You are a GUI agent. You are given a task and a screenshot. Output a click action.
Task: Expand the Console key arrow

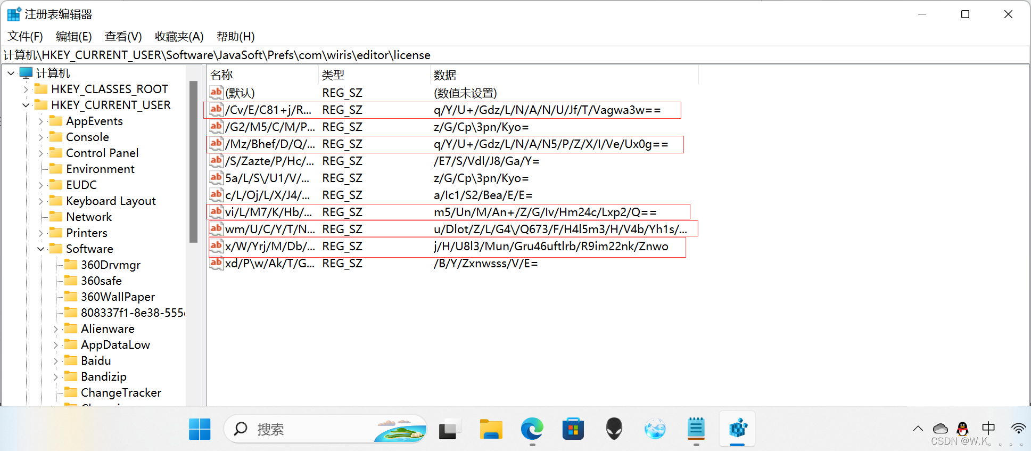click(x=41, y=137)
